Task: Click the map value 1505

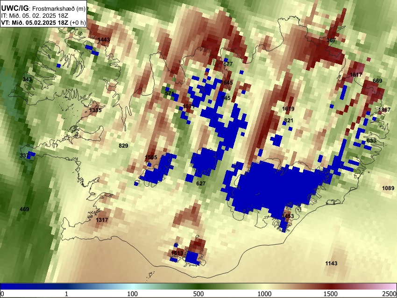Action: (x=151, y=157)
